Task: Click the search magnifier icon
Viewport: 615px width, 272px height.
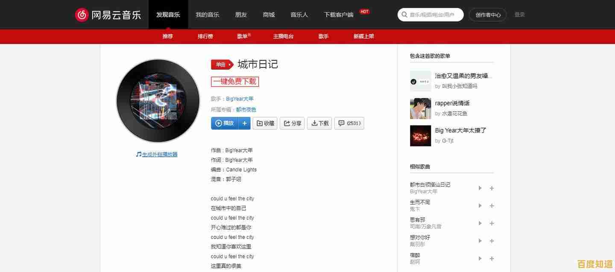Action: click(404, 15)
